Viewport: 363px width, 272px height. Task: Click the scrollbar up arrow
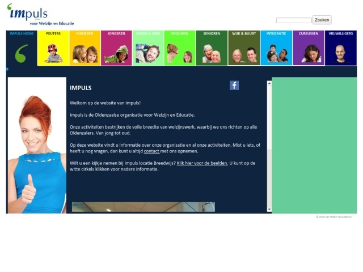click(269, 83)
